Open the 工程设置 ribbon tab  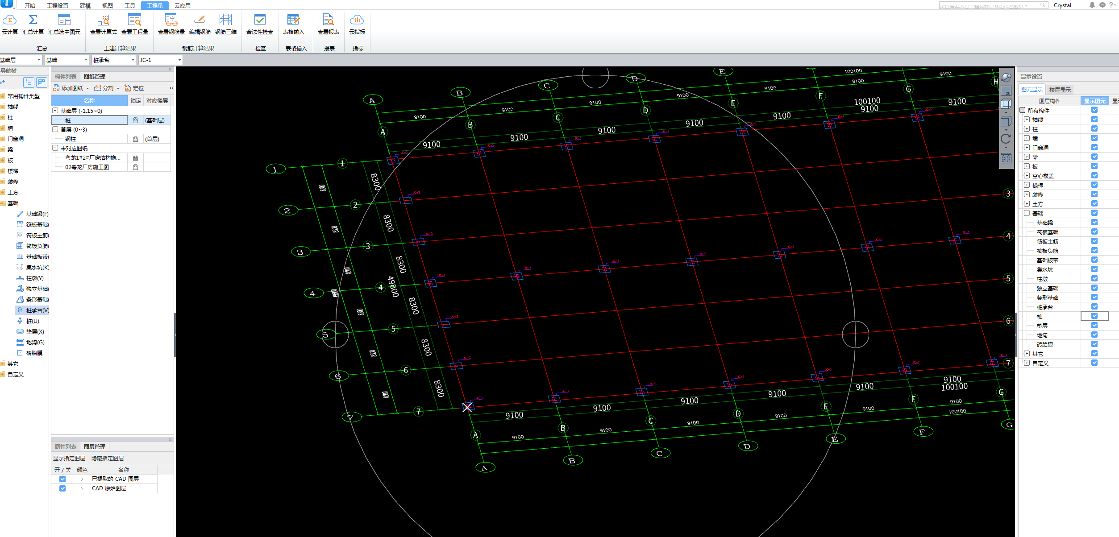coord(58,5)
